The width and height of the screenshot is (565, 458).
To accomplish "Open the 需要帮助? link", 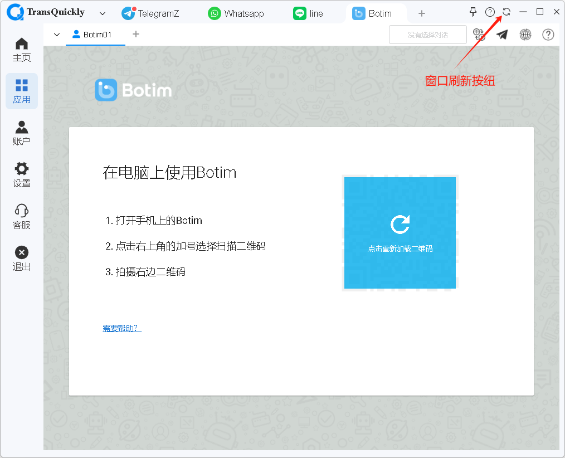I will (x=122, y=328).
